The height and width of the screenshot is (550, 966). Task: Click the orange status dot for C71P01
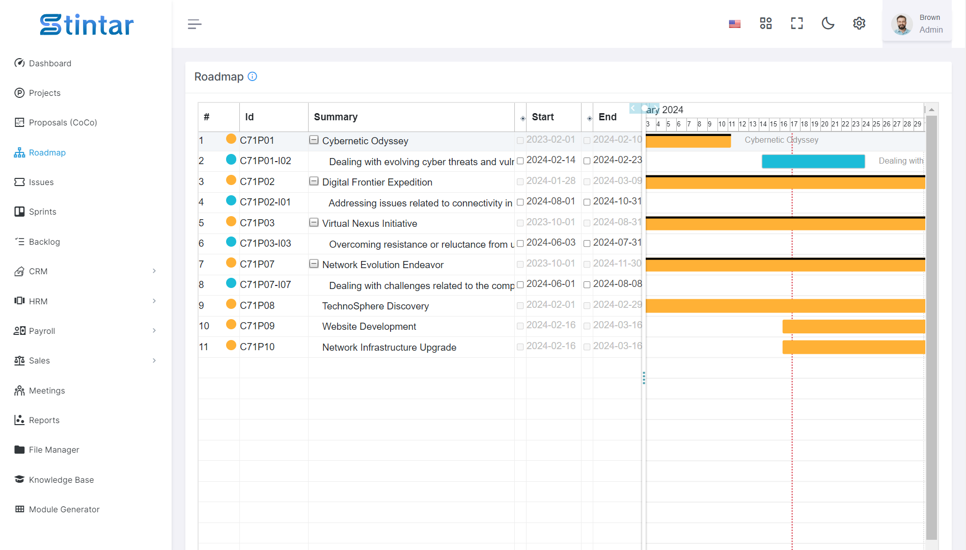click(x=231, y=139)
